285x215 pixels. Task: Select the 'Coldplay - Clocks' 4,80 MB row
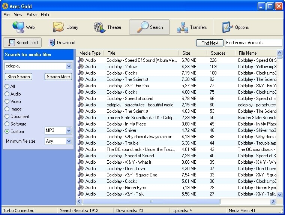pos(176,92)
